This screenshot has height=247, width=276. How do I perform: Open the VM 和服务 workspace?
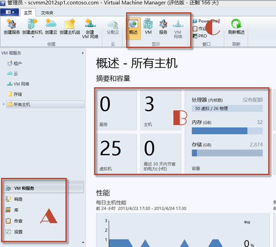(x=43, y=188)
